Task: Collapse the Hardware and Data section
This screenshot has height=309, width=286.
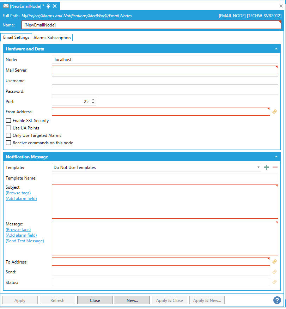Action: click(x=276, y=49)
